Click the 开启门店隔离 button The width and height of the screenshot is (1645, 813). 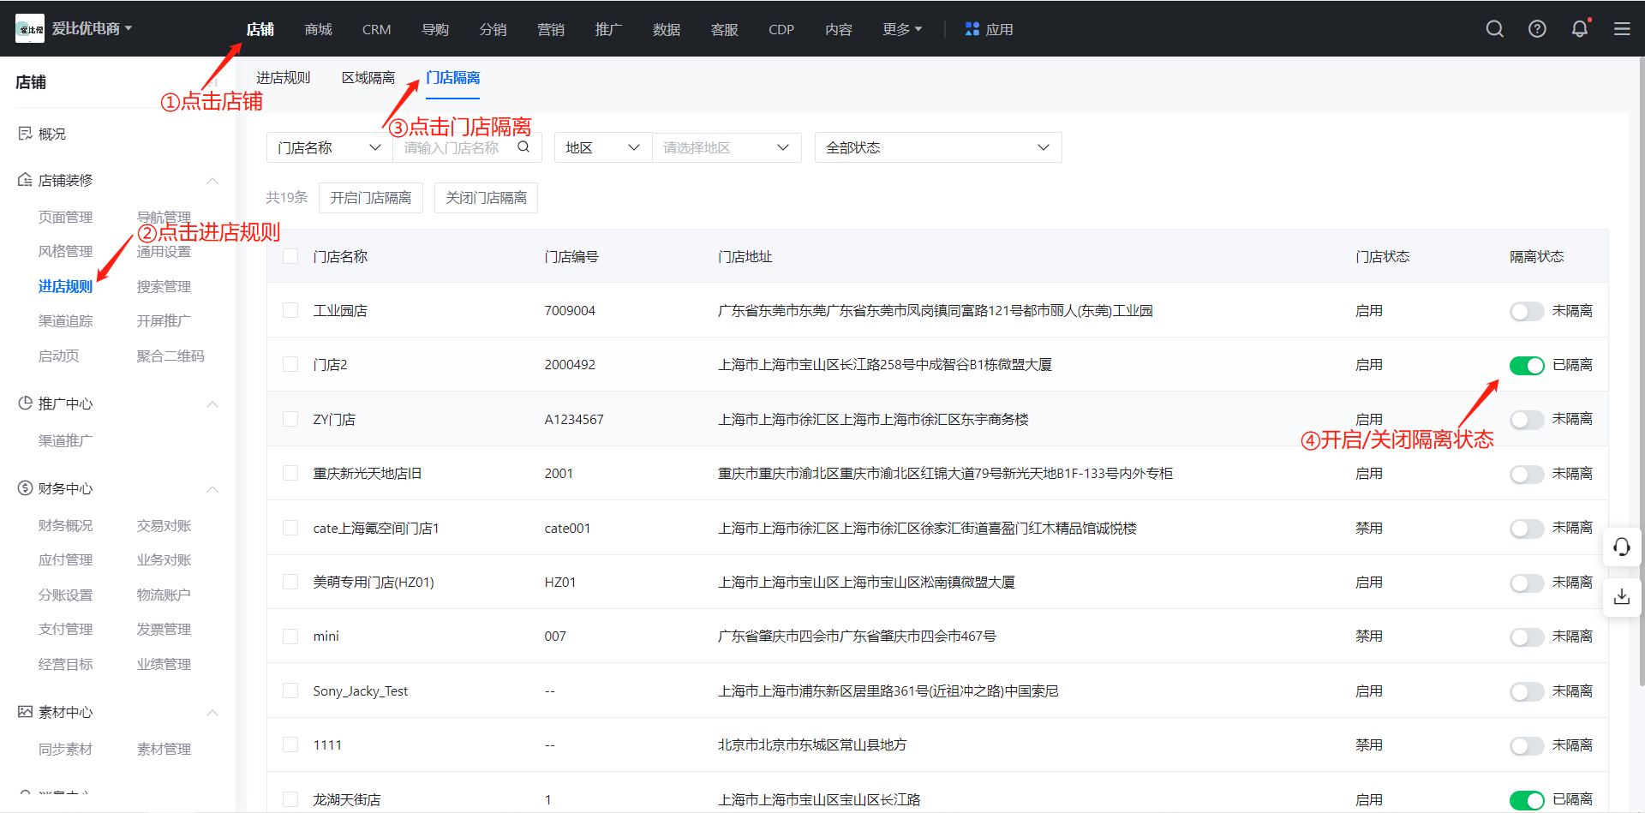point(371,198)
